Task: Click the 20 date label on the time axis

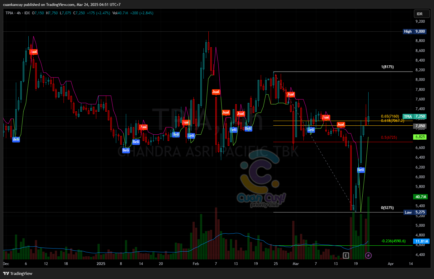Action: tap(161, 264)
